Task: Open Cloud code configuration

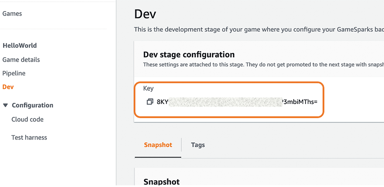Action: coord(27,119)
